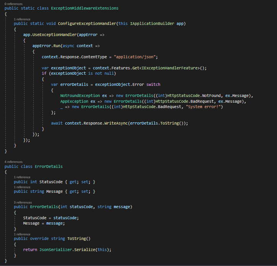Click the Message property declaration name
This screenshot has width=277, height=266.
tap(54, 192)
